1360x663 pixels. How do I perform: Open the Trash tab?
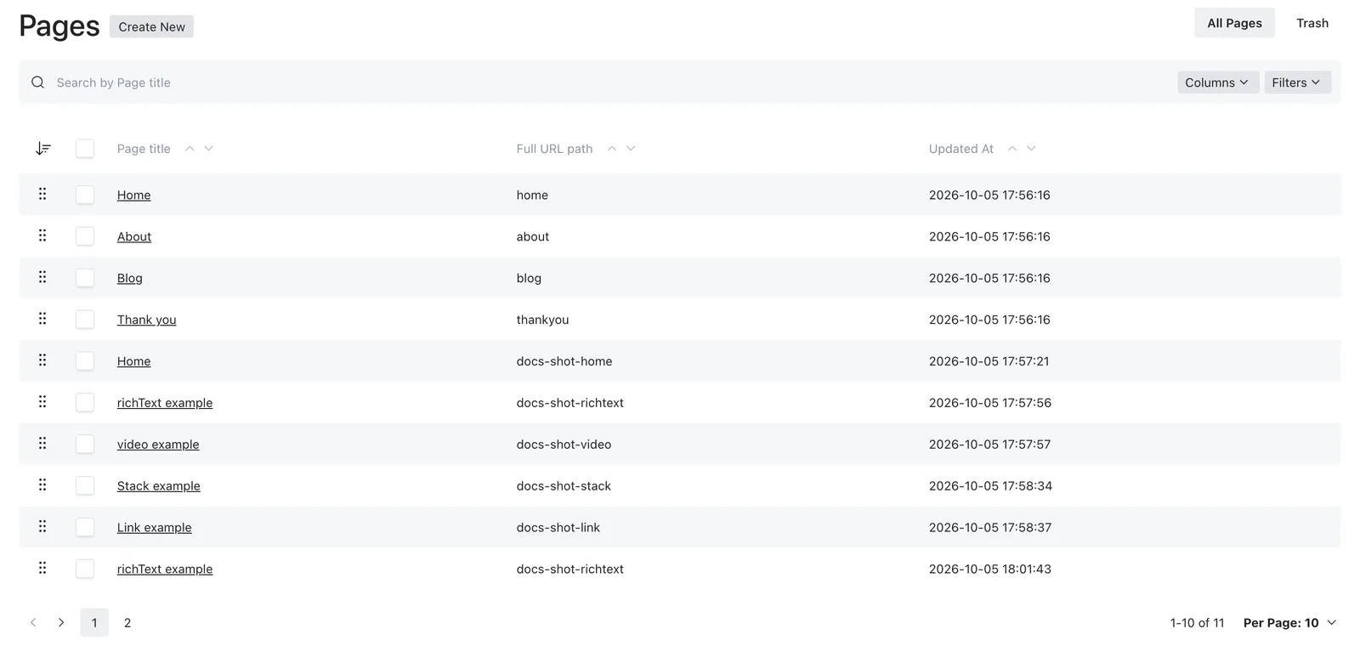(x=1312, y=23)
